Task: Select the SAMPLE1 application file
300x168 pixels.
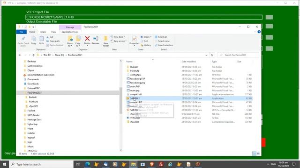Action: (x=135, y=98)
